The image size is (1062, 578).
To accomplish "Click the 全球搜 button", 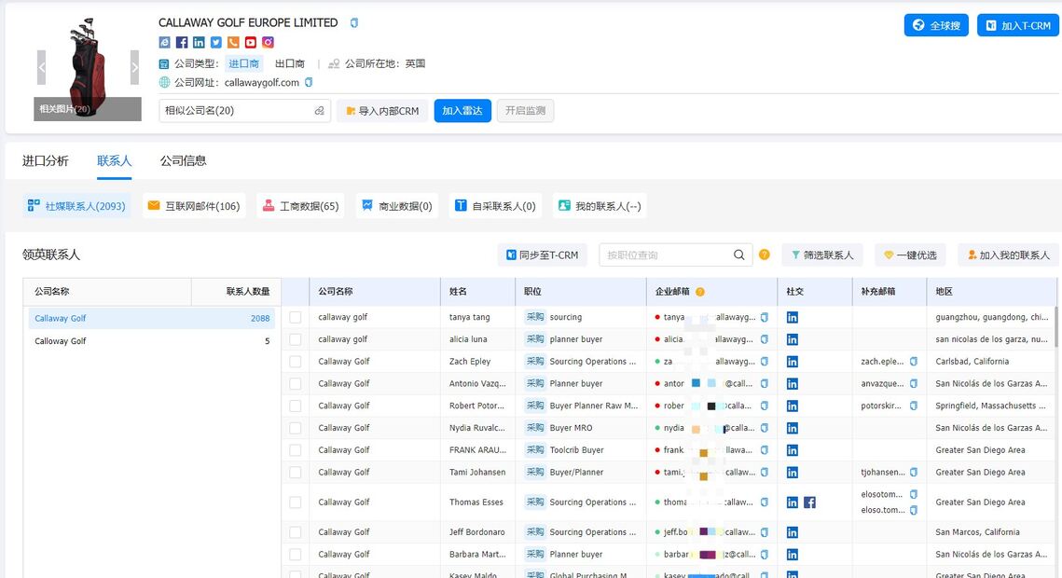I will pyautogui.click(x=936, y=25).
